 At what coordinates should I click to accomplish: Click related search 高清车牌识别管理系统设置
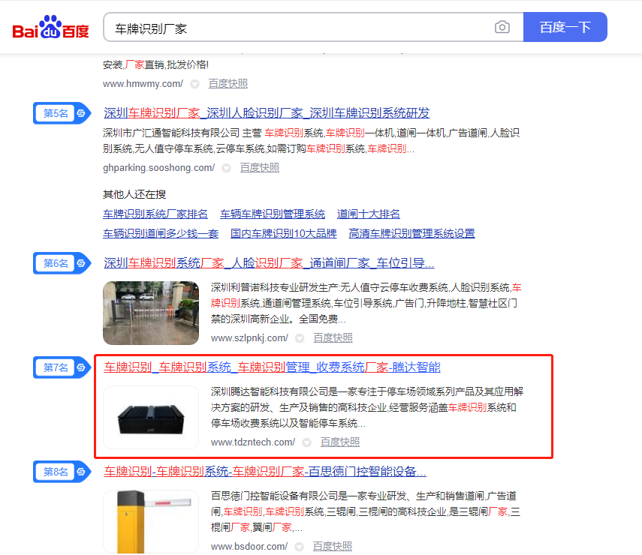pyautogui.click(x=411, y=233)
